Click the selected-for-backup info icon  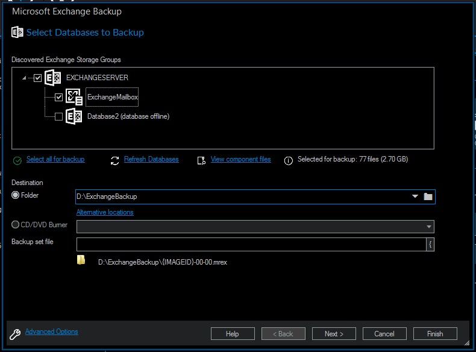[x=288, y=160]
